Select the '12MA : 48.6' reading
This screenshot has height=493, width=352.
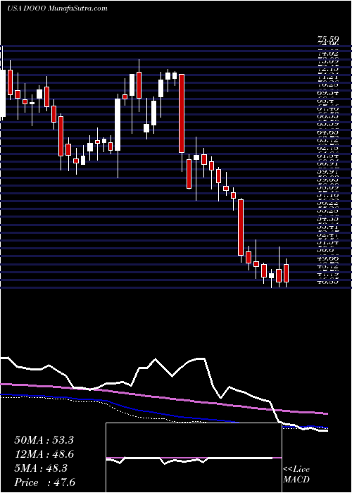coord(44,454)
